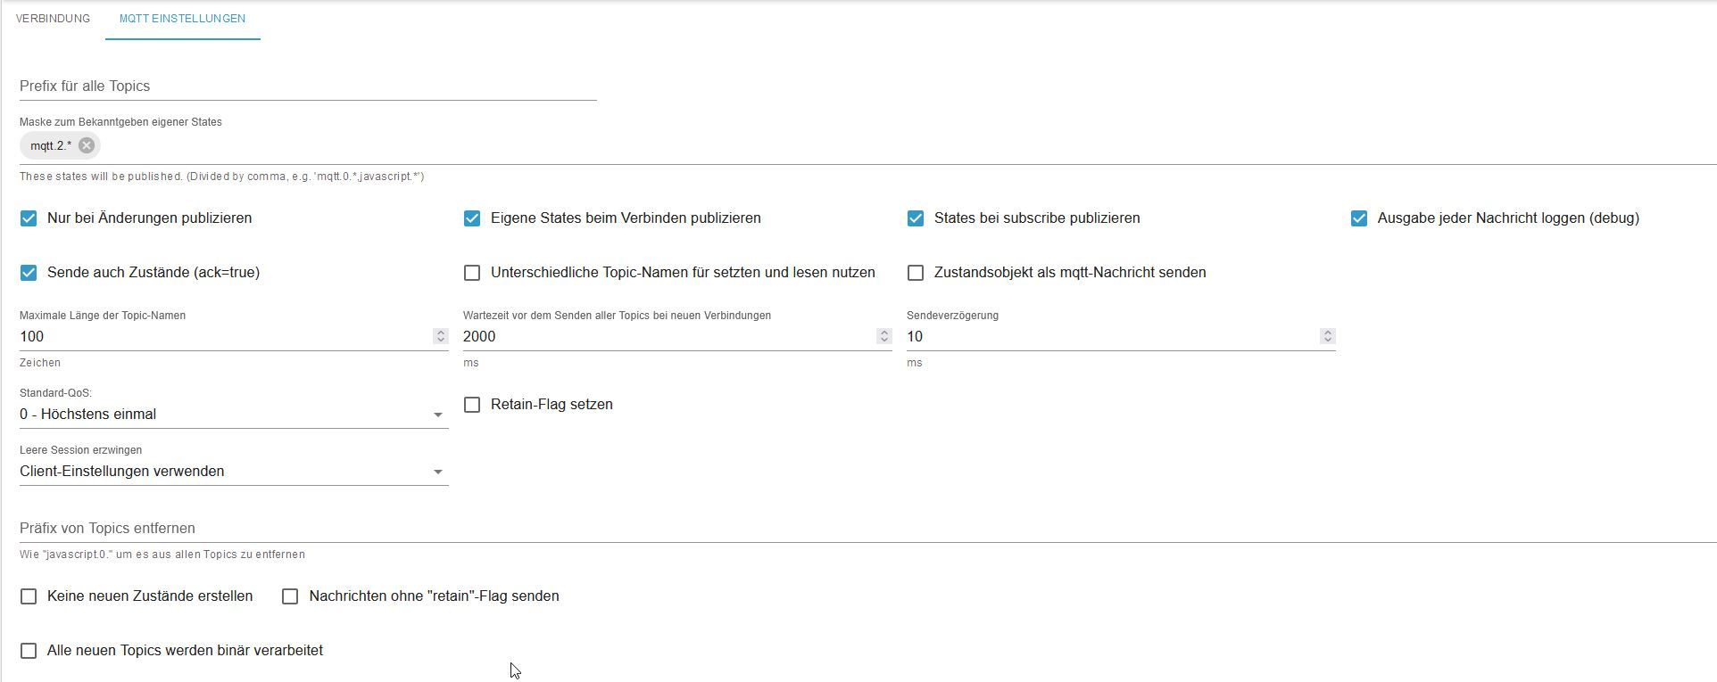1717x682 pixels.
Task: Uncheck Sende auch Zustände (ack=true)
Action: (x=29, y=273)
